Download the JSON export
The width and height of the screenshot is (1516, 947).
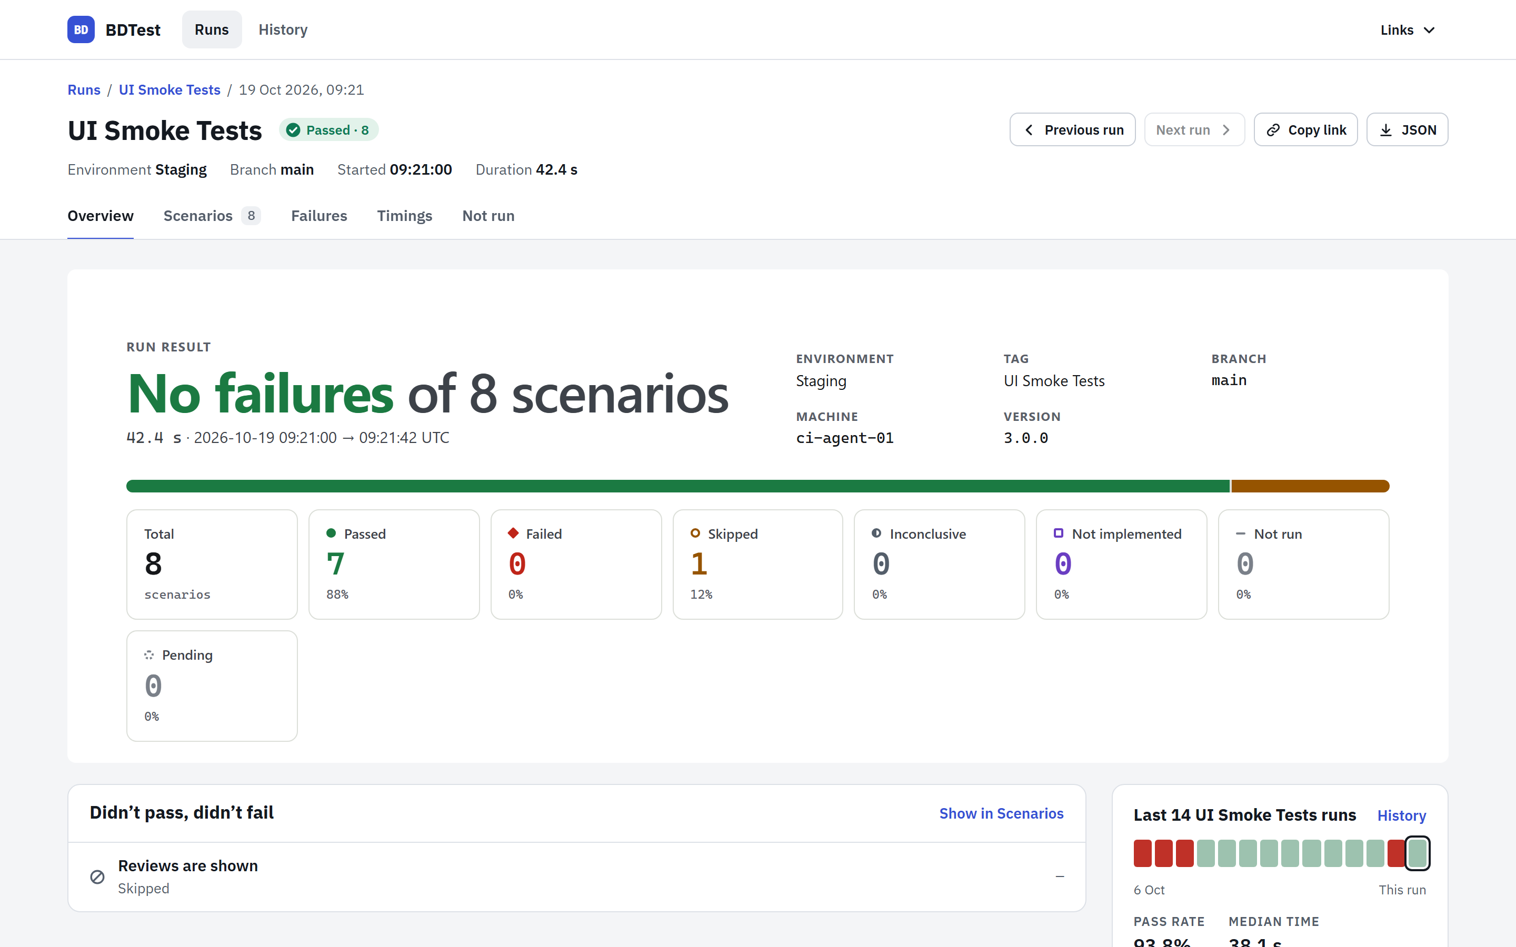(x=1407, y=129)
